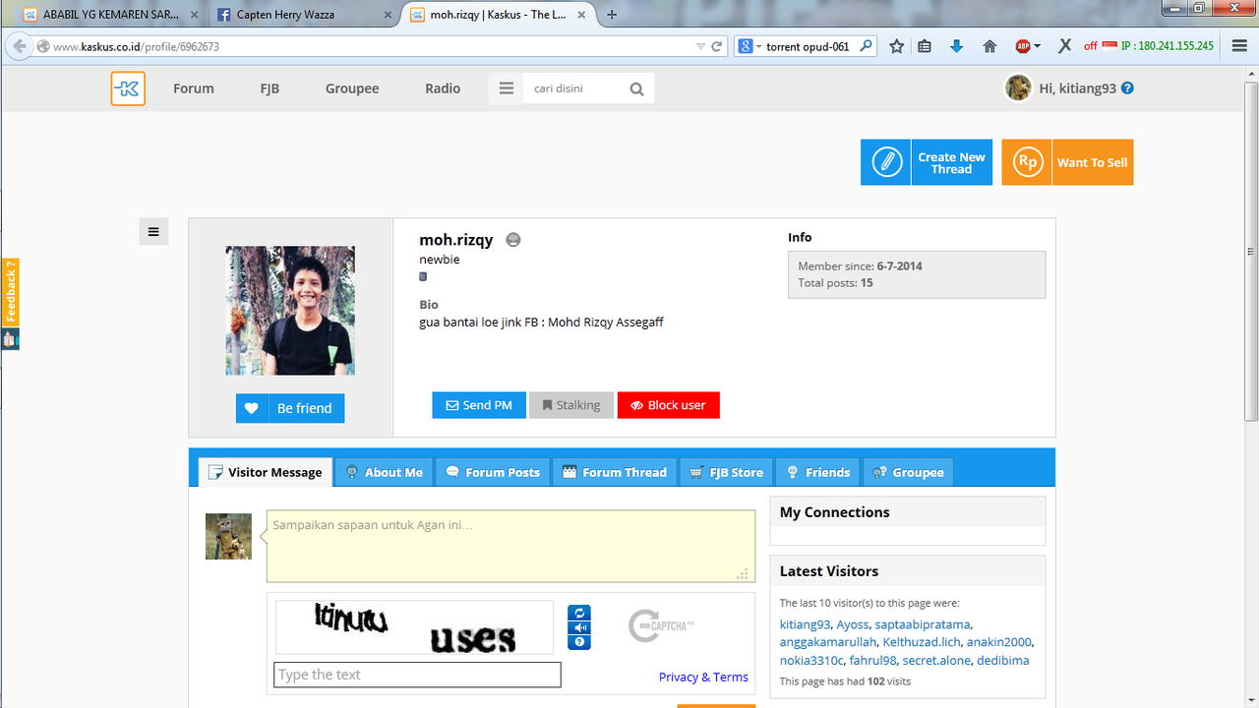Open Privacy & Terms link
The width and height of the screenshot is (1259, 708).
703,677
